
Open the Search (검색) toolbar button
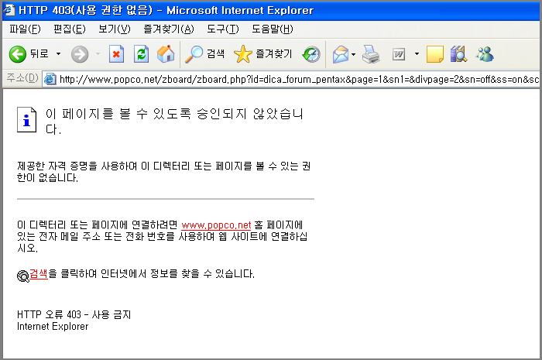pos(204,54)
